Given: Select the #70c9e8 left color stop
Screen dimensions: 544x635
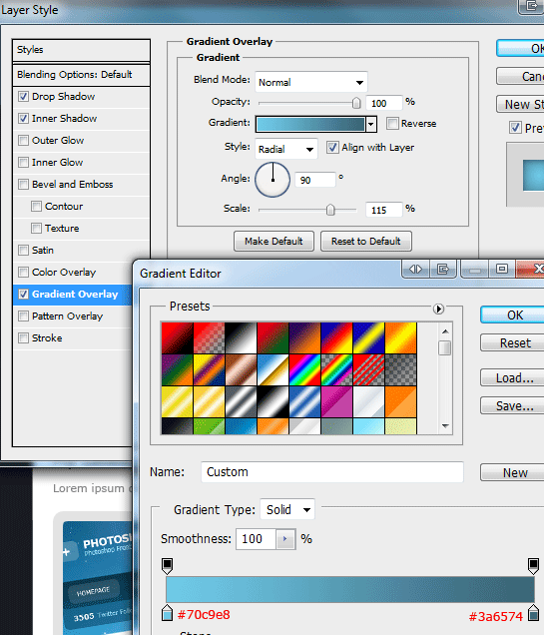Looking at the screenshot, I should (x=167, y=613).
